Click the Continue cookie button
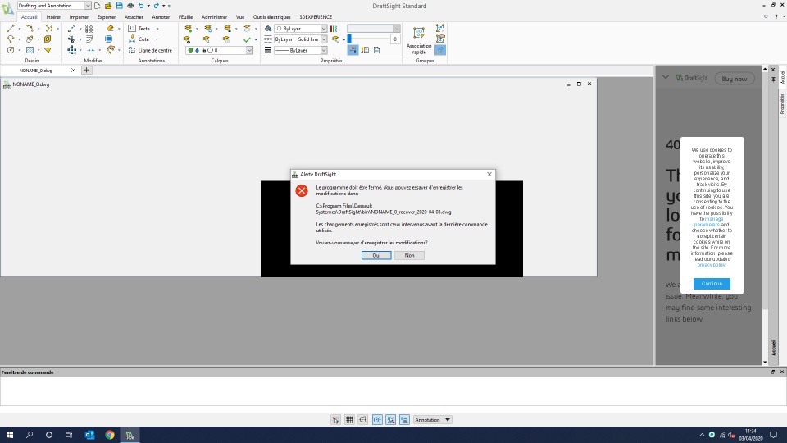This screenshot has height=443, width=787. [712, 284]
